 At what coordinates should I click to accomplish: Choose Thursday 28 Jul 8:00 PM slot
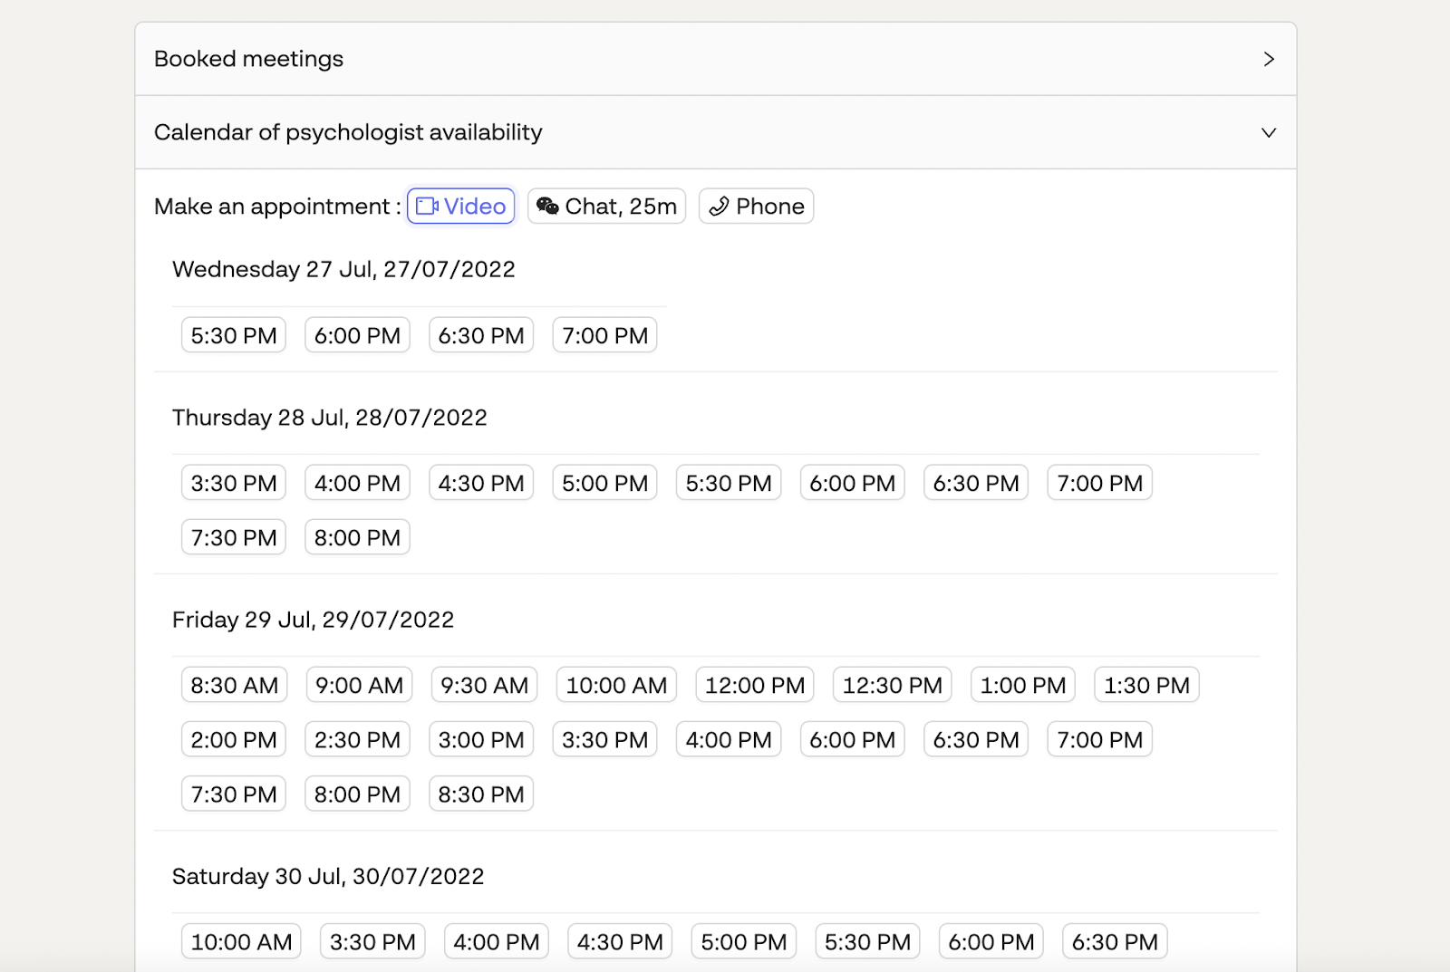357,537
